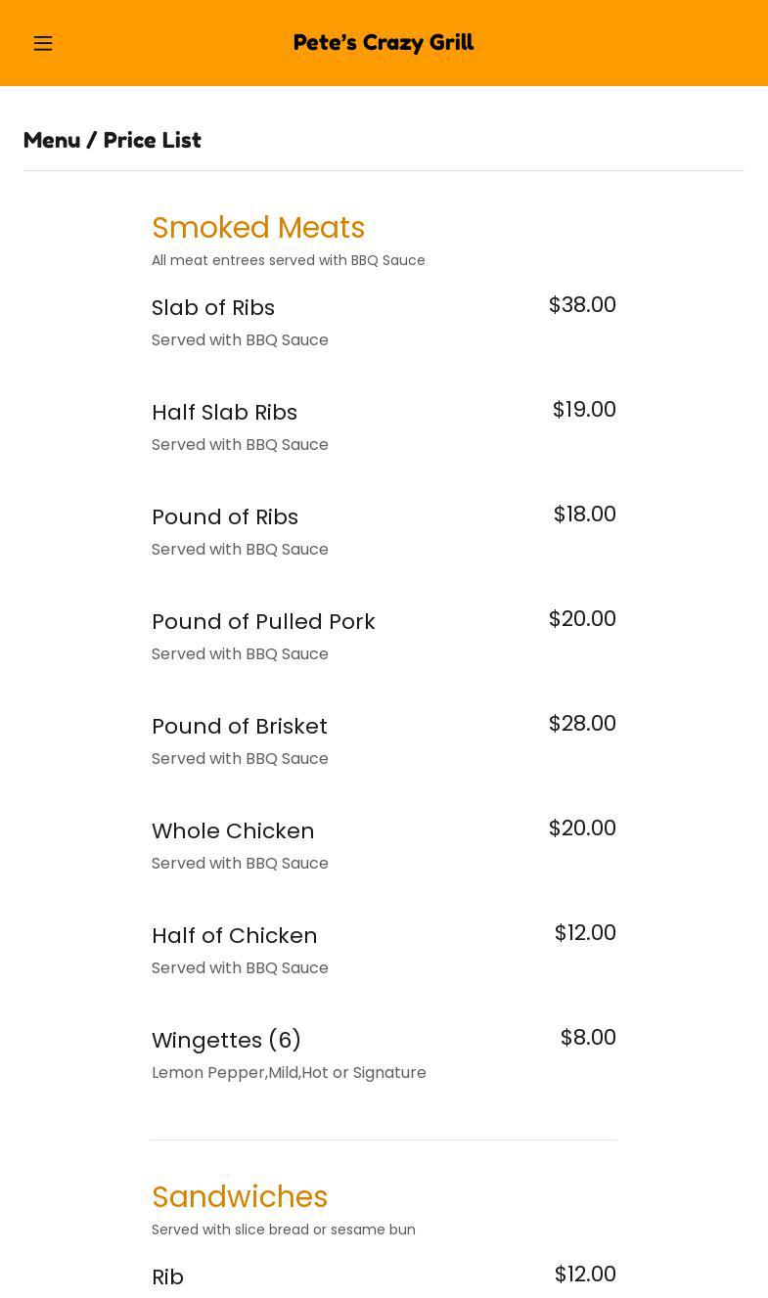The height and width of the screenshot is (1298, 768).
Task: Click the $8.00 Wingettes price
Action: pos(588,1038)
